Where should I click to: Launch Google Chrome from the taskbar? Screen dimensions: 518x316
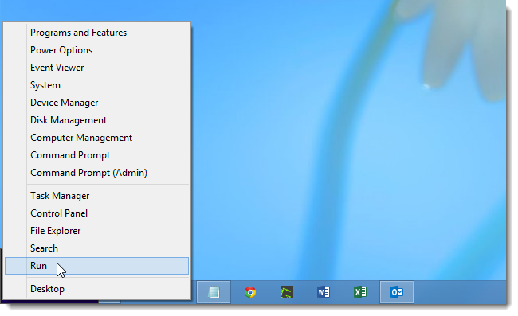250,292
